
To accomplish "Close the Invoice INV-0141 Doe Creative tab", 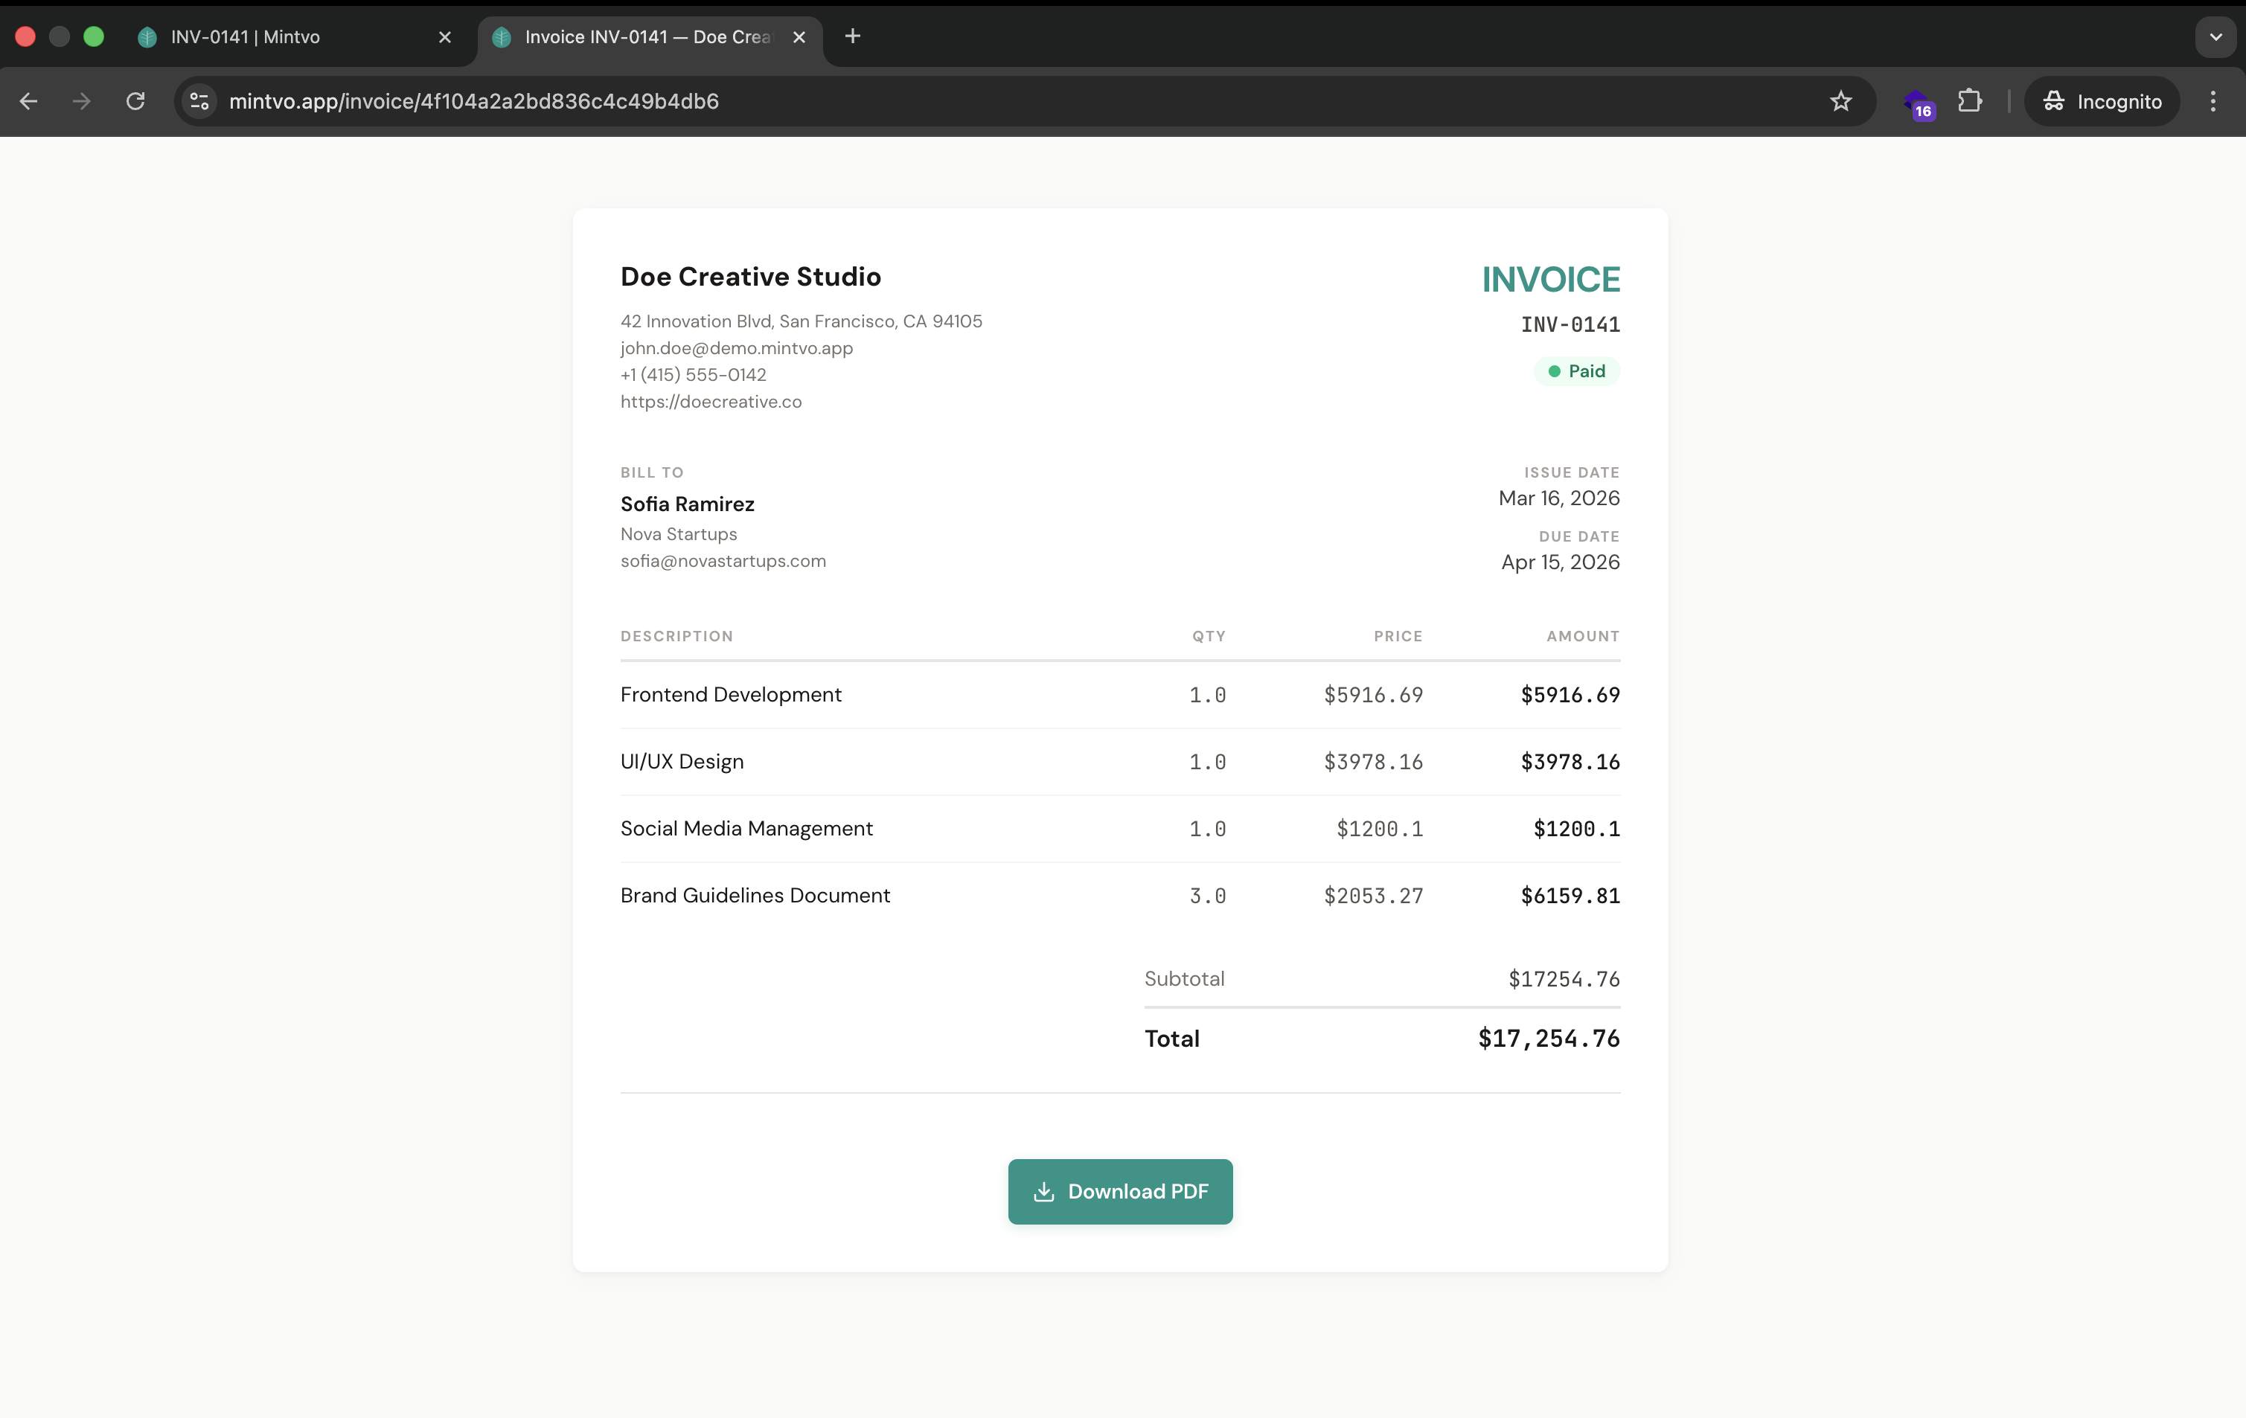I will (799, 37).
